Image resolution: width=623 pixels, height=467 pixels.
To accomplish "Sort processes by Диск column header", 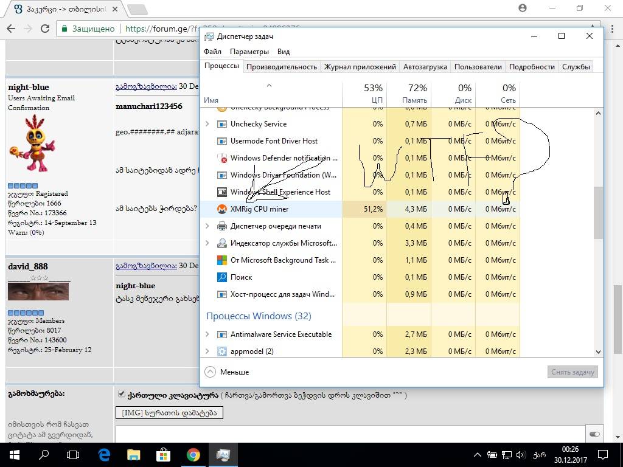I will [x=453, y=94].
